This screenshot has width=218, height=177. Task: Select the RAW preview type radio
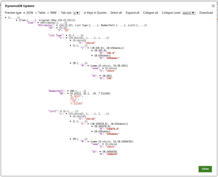pos(48,13)
